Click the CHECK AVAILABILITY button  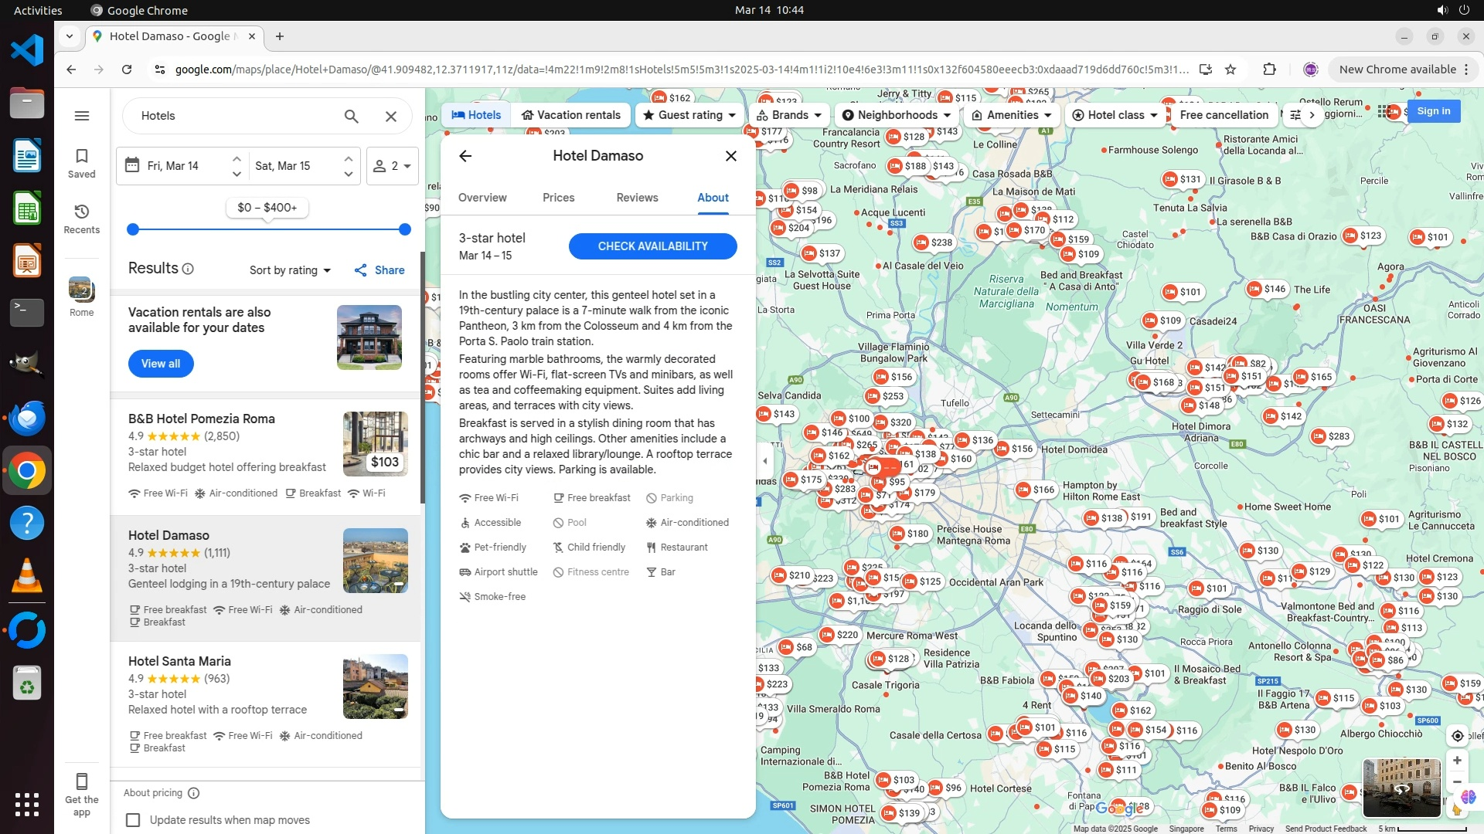pyautogui.click(x=652, y=246)
